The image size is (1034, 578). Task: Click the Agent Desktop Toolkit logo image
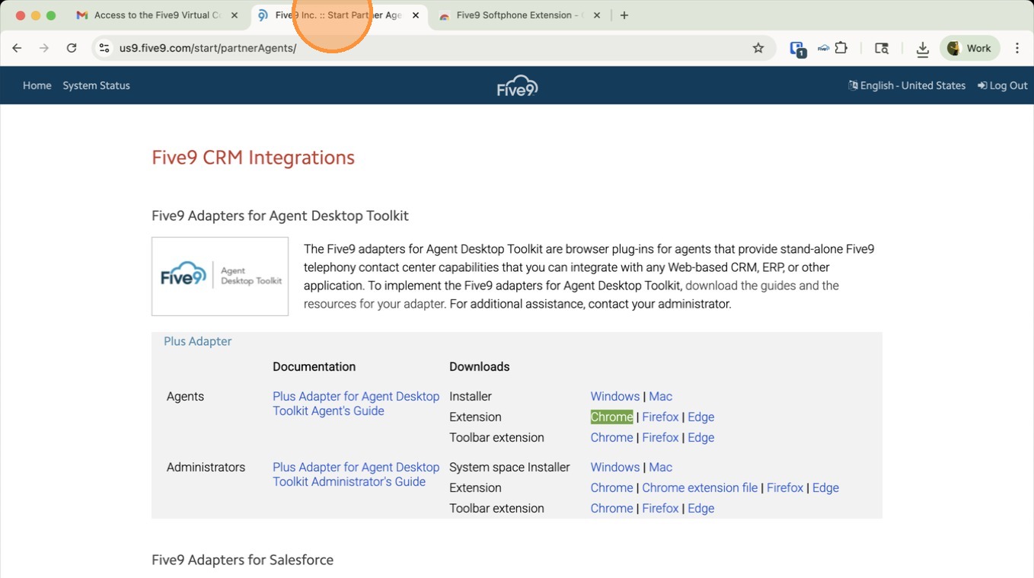[220, 276]
